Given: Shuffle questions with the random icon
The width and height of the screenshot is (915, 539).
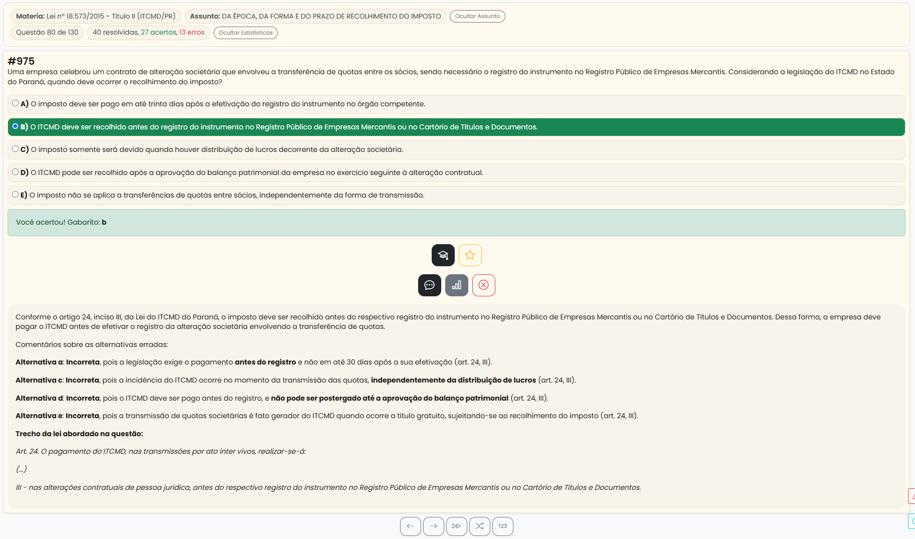Looking at the screenshot, I should [x=479, y=526].
